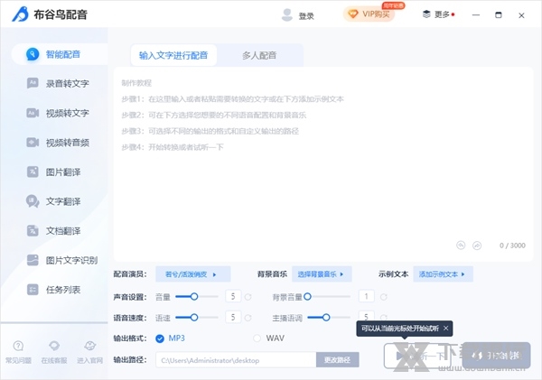
Task: Click the 布谷鸟配音 bird logo
Action: (21, 14)
